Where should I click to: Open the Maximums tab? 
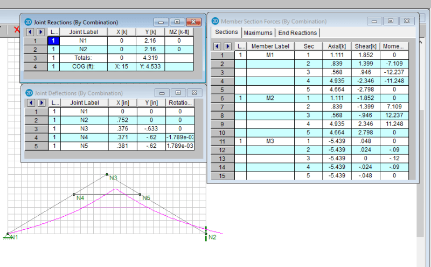(258, 33)
